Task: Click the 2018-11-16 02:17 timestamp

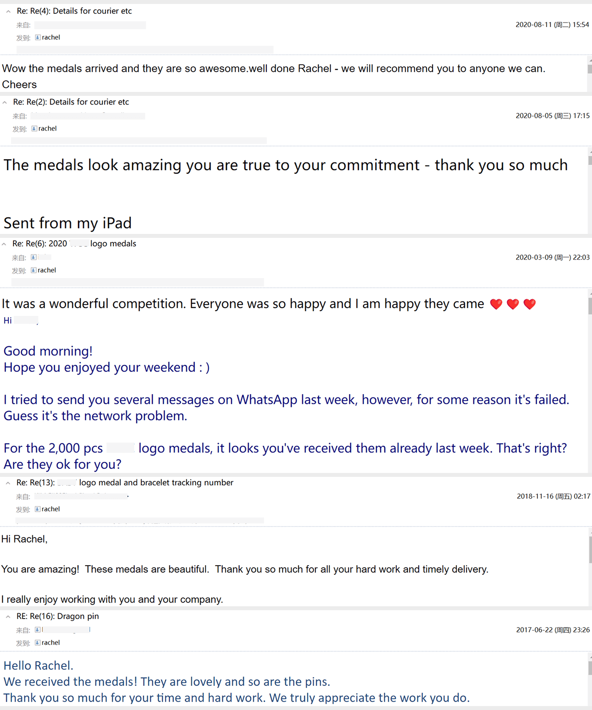Action: tap(553, 496)
